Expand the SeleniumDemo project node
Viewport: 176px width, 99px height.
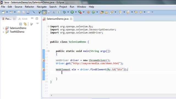tap(4, 28)
